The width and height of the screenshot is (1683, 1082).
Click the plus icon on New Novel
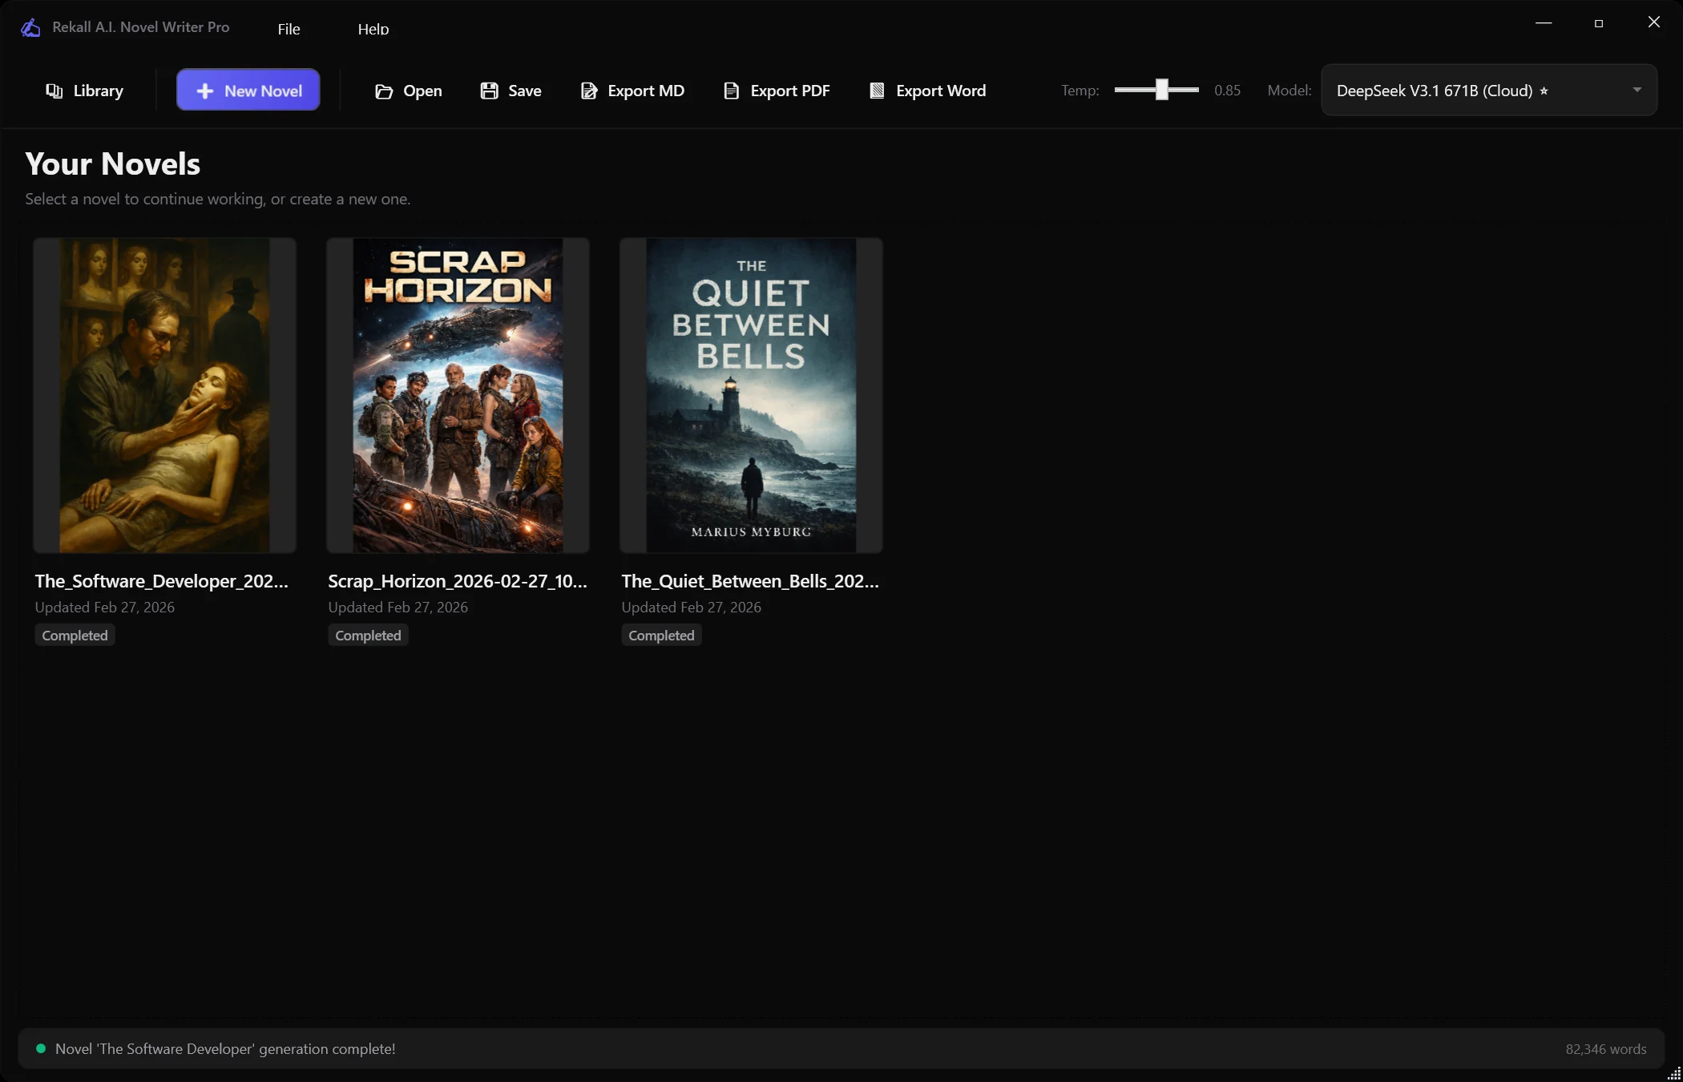[207, 90]
